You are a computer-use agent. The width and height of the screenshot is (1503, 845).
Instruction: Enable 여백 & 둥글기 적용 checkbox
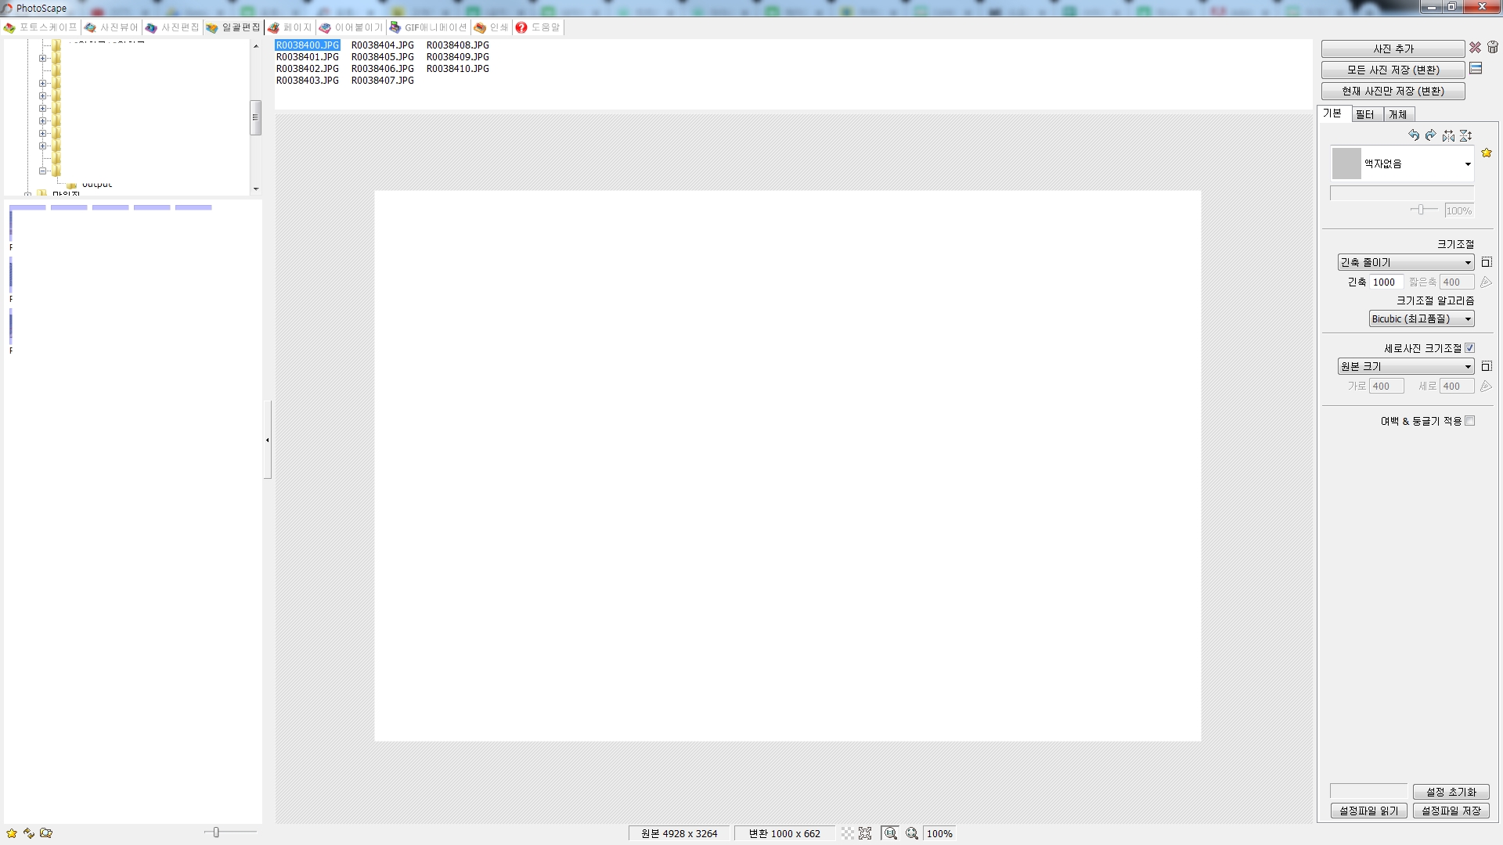[1469, 421]
